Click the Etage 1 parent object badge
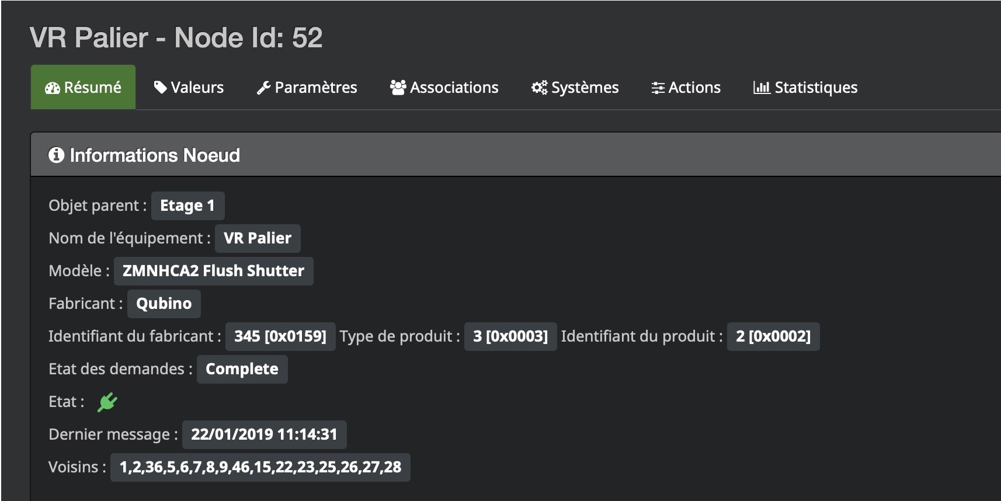This screenshot has width=1001, height=501. coord(187,206)
